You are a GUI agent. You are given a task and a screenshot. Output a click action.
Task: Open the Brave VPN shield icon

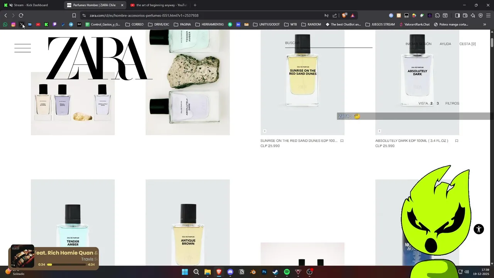(480, 15)
